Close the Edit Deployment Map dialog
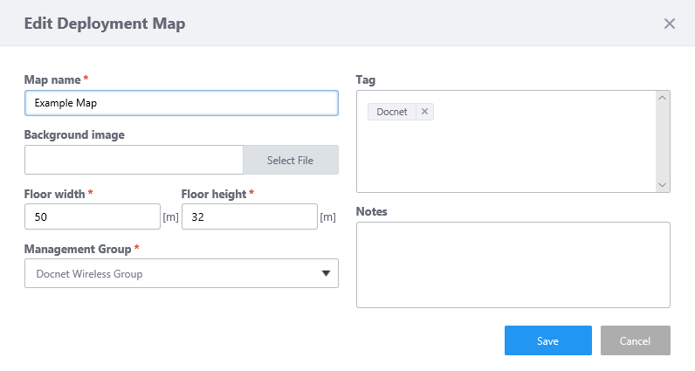 (x=670, y=24)
